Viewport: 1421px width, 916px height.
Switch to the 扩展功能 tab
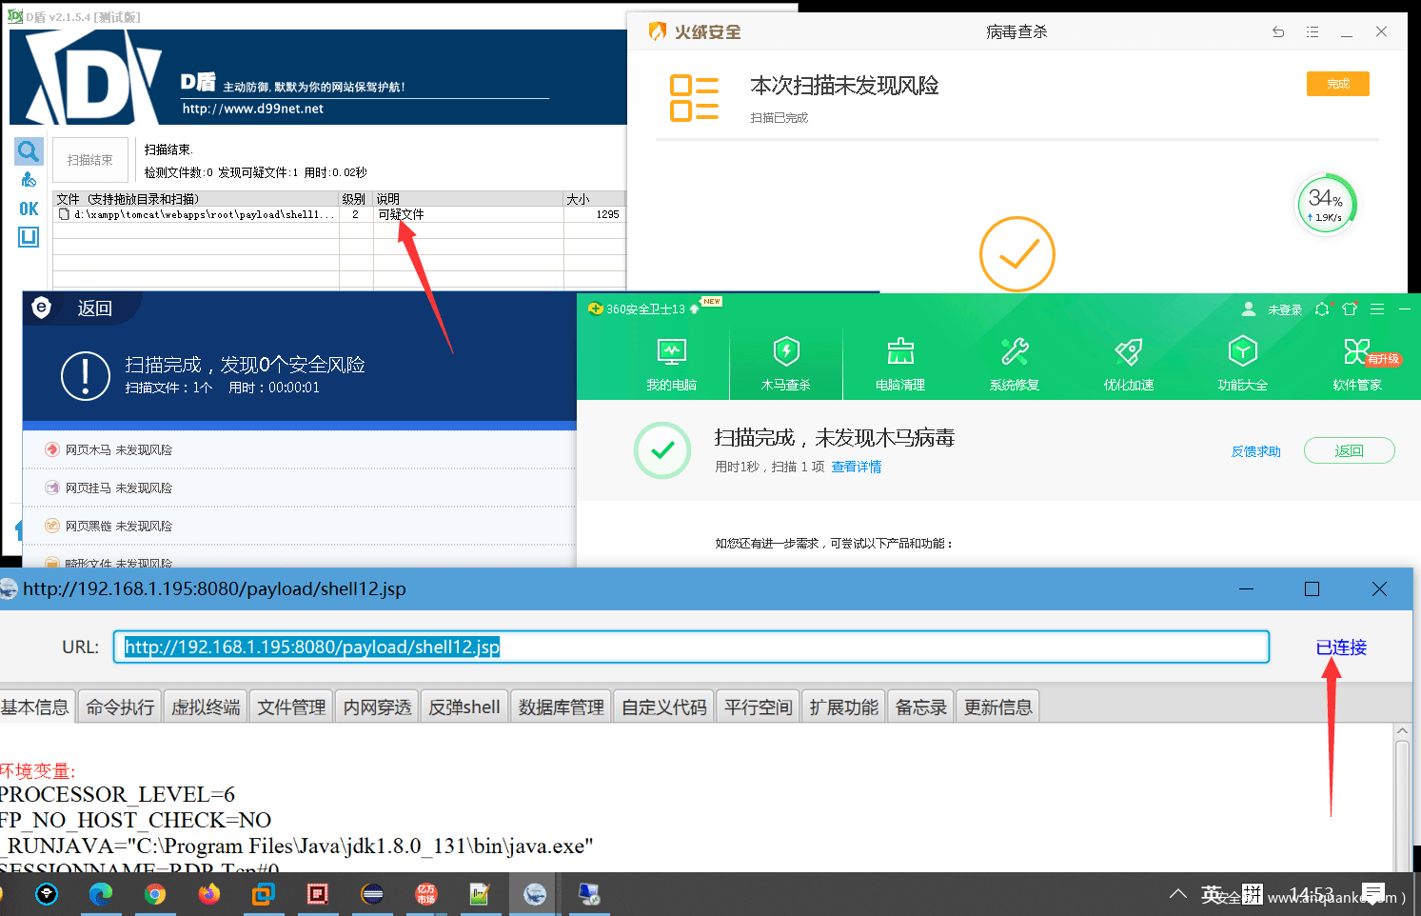pyautogui.click(x=843, y=707)
